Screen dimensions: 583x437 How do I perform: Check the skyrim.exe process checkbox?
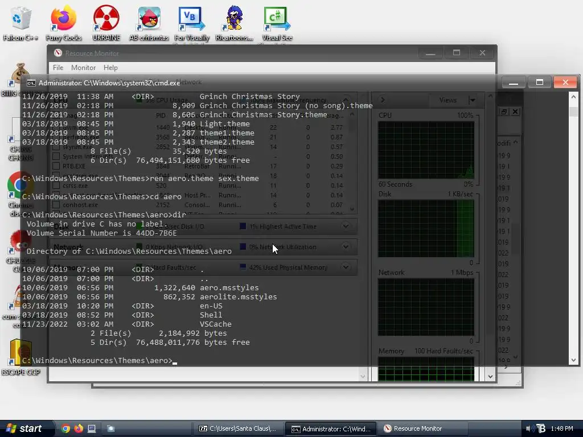click(x=56, y=147)
